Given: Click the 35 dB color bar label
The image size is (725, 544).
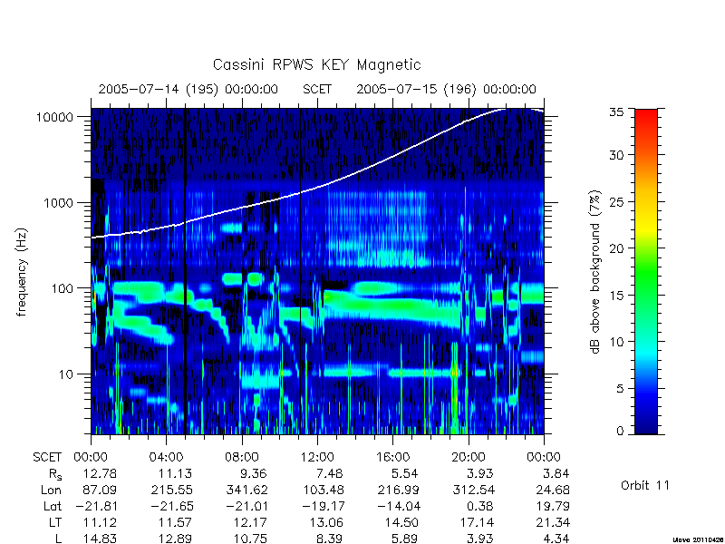Looking at the screenshot, I should pos(616,112).
